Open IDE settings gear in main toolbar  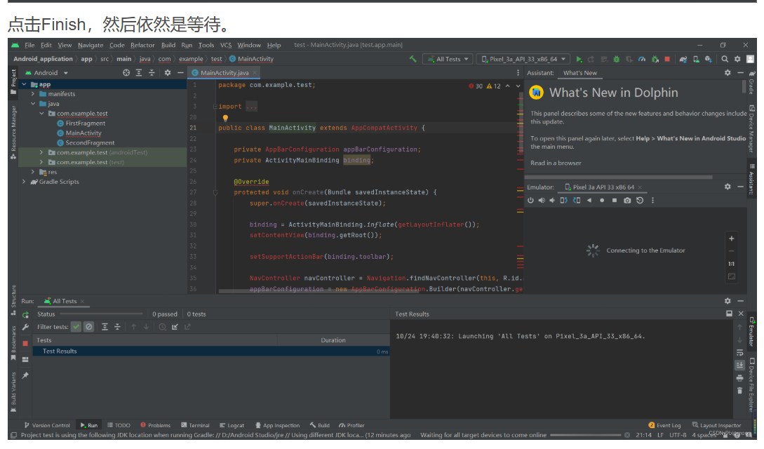pos(737,59)
